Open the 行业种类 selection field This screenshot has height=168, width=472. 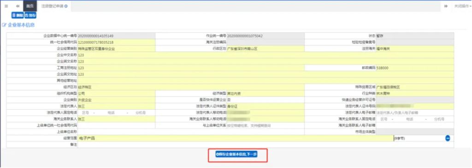(414, 93)
